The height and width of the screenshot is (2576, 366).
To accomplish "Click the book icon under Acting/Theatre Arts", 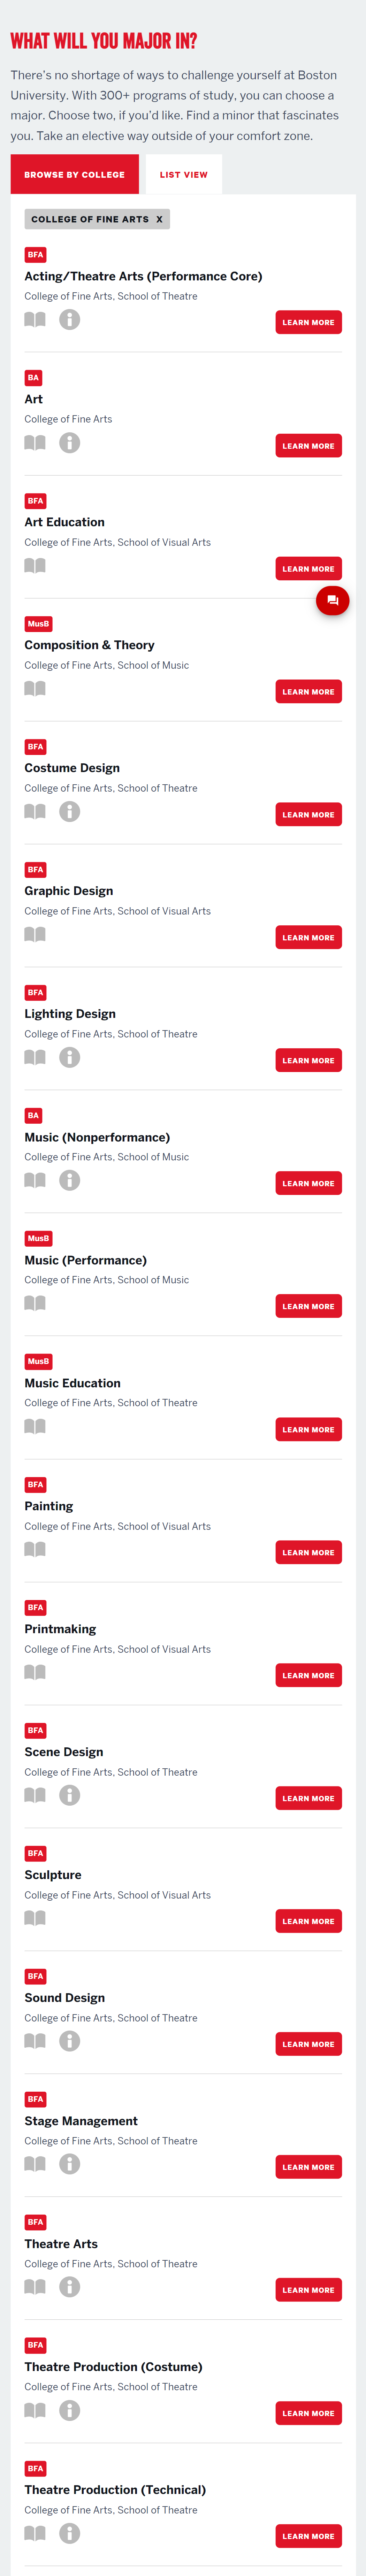I will click(x=35, y=320).
